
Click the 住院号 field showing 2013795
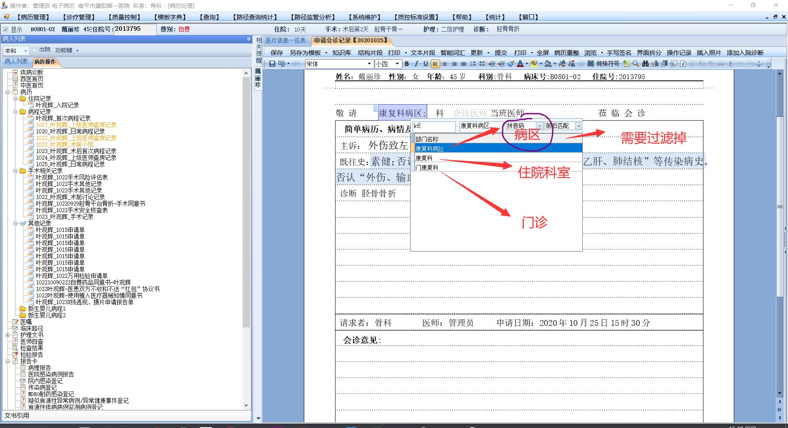coord(135,29)
